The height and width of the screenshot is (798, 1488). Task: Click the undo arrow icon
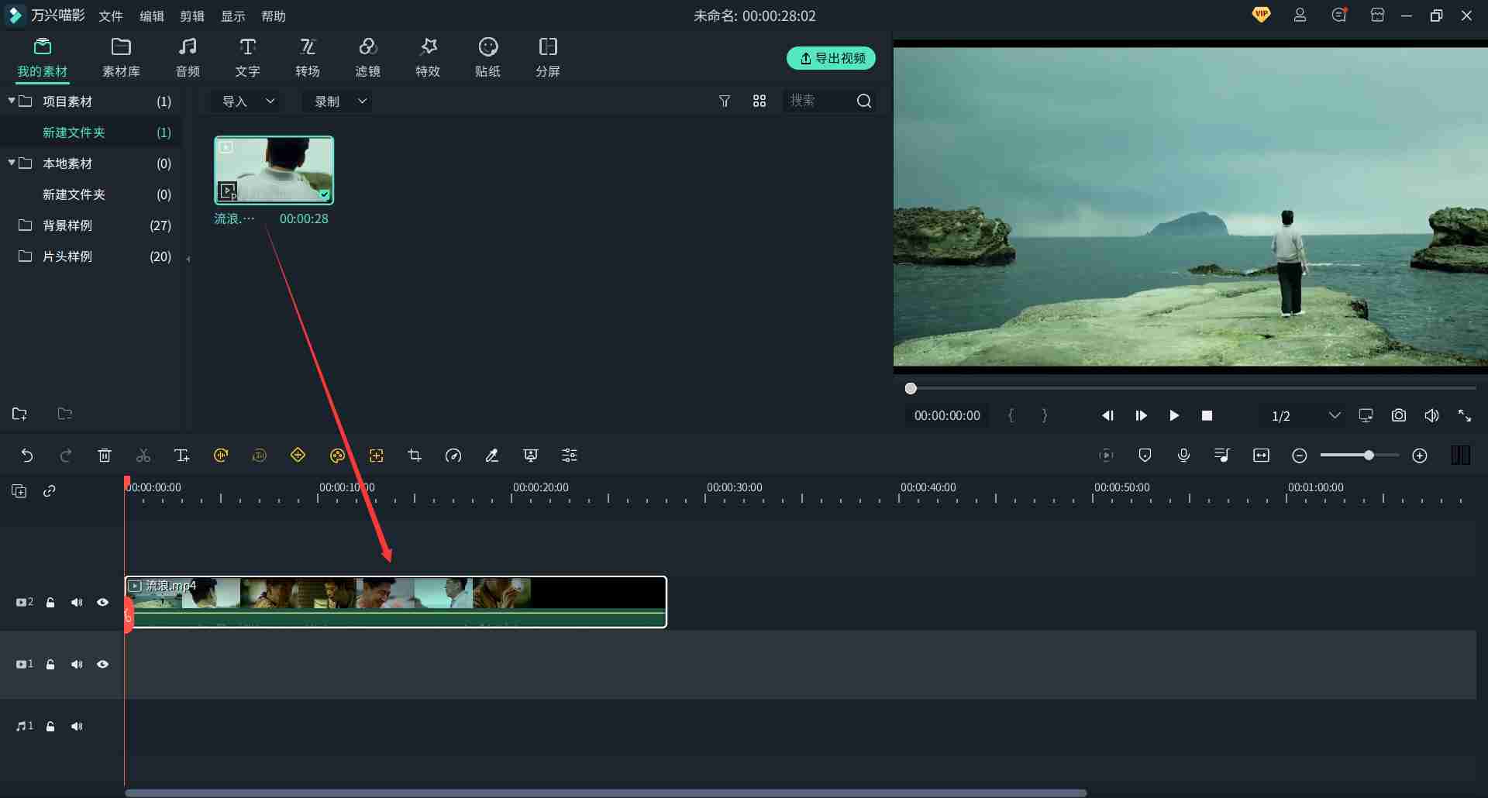pyautogui.click(x=27, y=456)
